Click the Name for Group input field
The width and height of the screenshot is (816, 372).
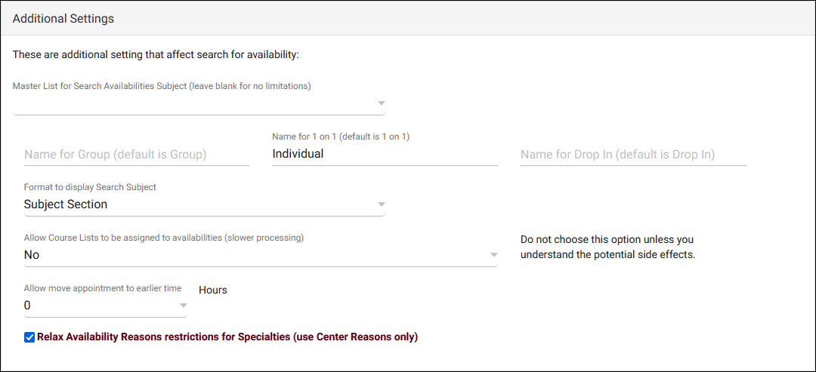coord(136,154)
